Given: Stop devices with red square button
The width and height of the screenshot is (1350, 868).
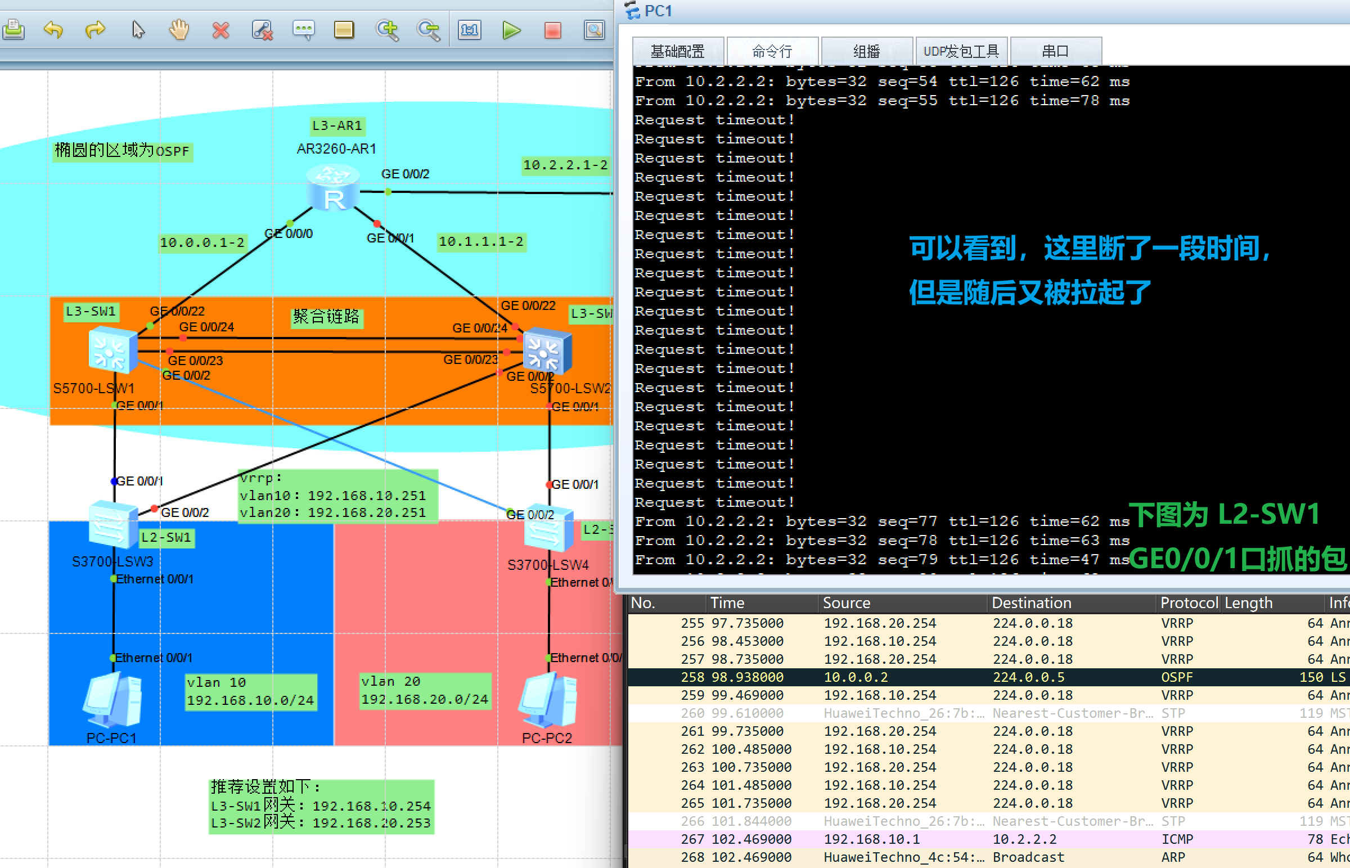Looking at the screenshot, I should (x=553, y=29).
